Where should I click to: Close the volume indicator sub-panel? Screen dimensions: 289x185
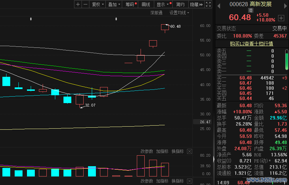(190, 151)
